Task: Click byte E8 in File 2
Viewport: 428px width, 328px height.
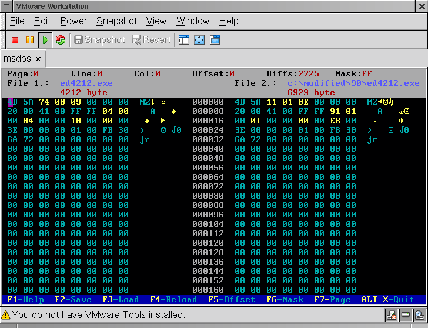Action: tap(335, 121)
